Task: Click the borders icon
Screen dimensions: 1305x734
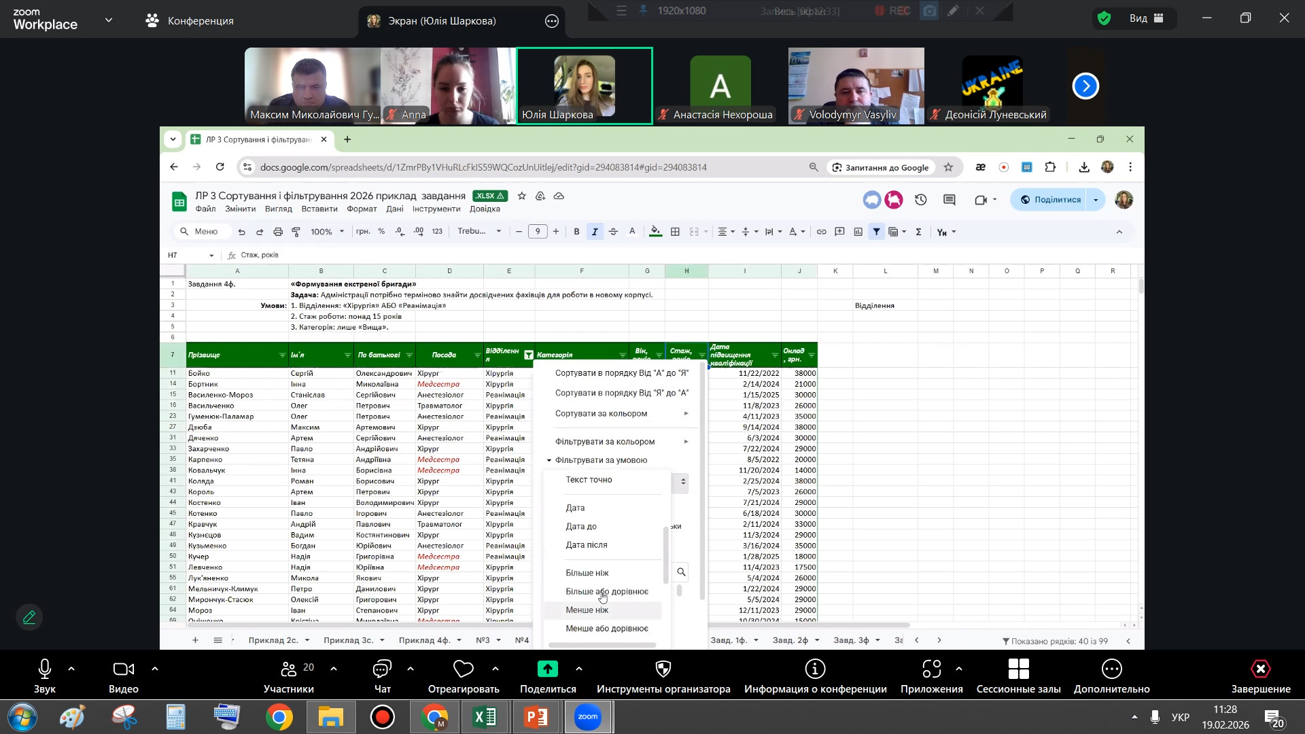Action: tap(675, 232)
